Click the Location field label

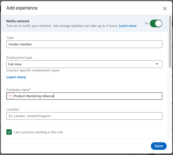point(13,109)
